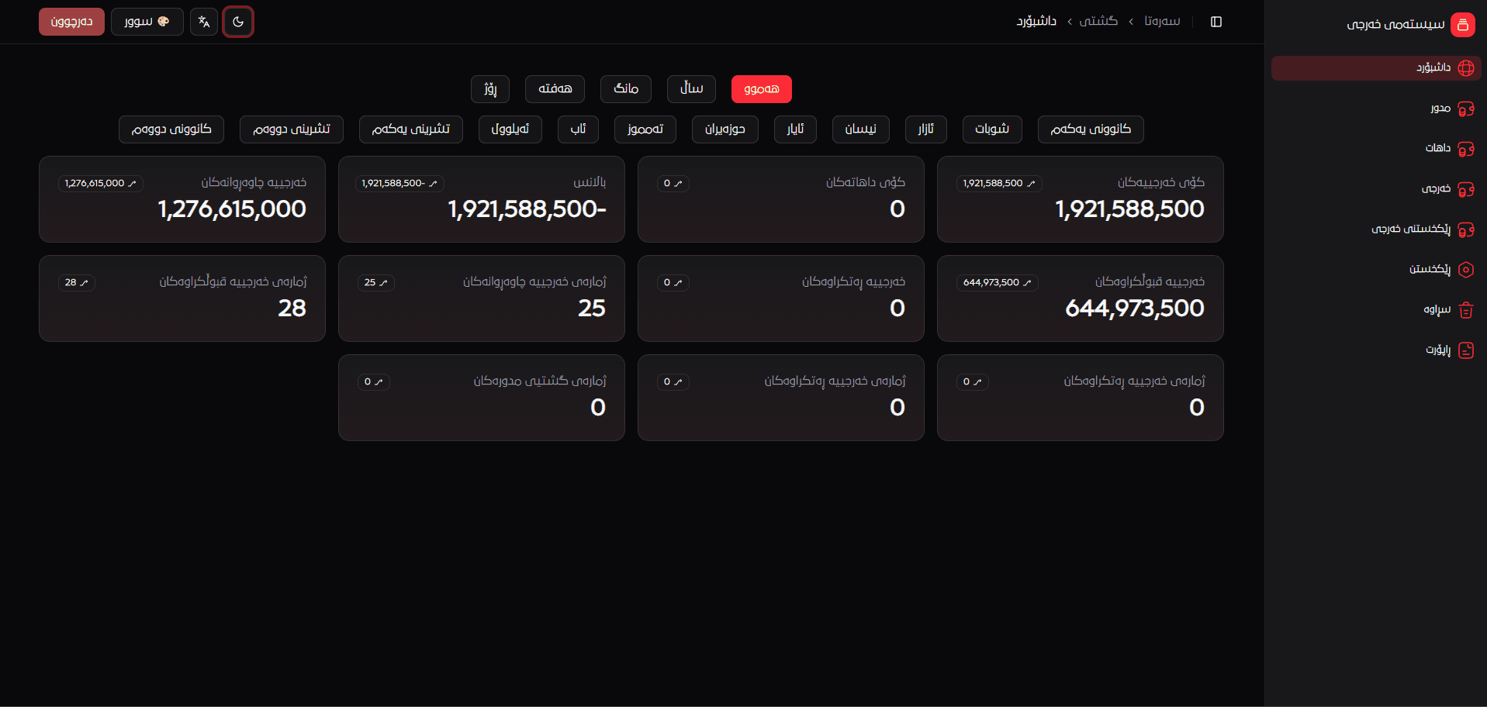Click the globe icon beside داشبۆرد
The height and width of the screenshot is (707, 1487).
click(1465, 68)
